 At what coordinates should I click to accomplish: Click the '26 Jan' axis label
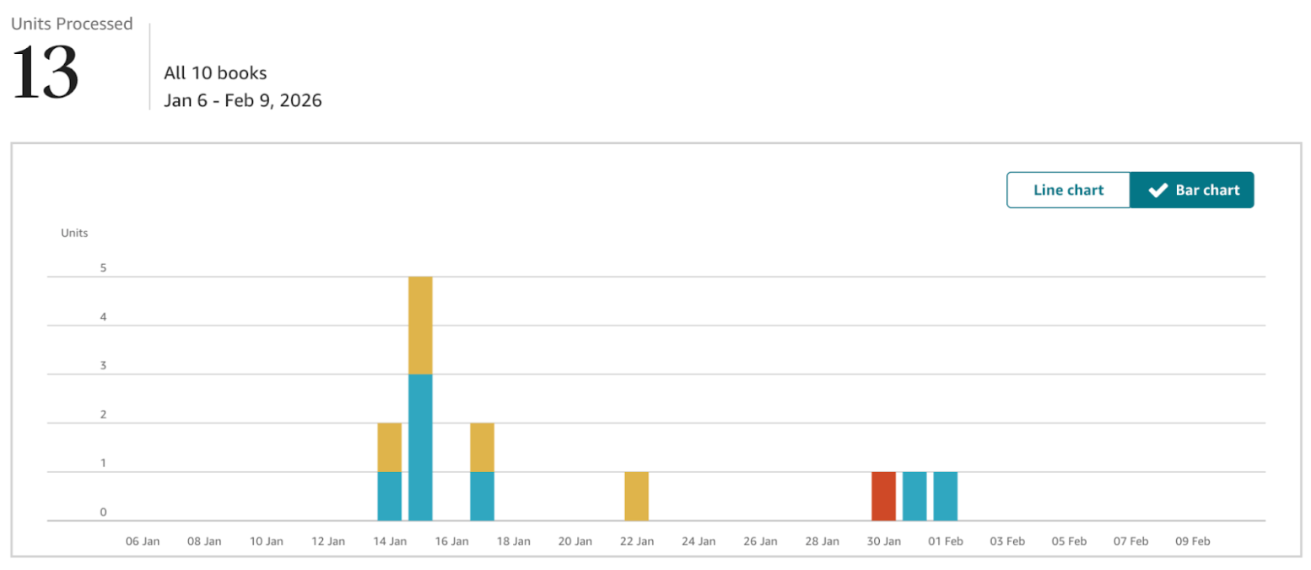[x=760, y=541]
